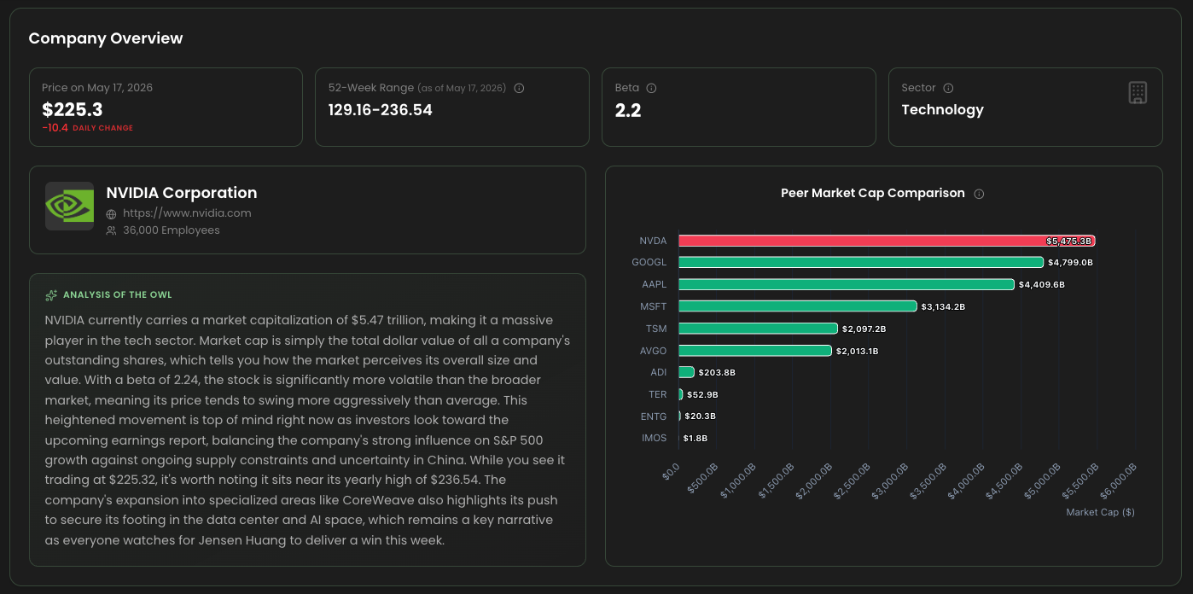Click the Company Overview title
The image size is (1193, 594).
point(106,38)
